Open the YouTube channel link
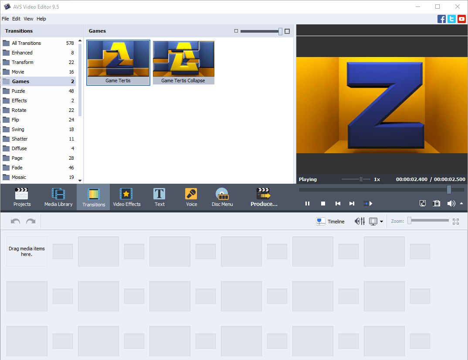 pos(461,19)
